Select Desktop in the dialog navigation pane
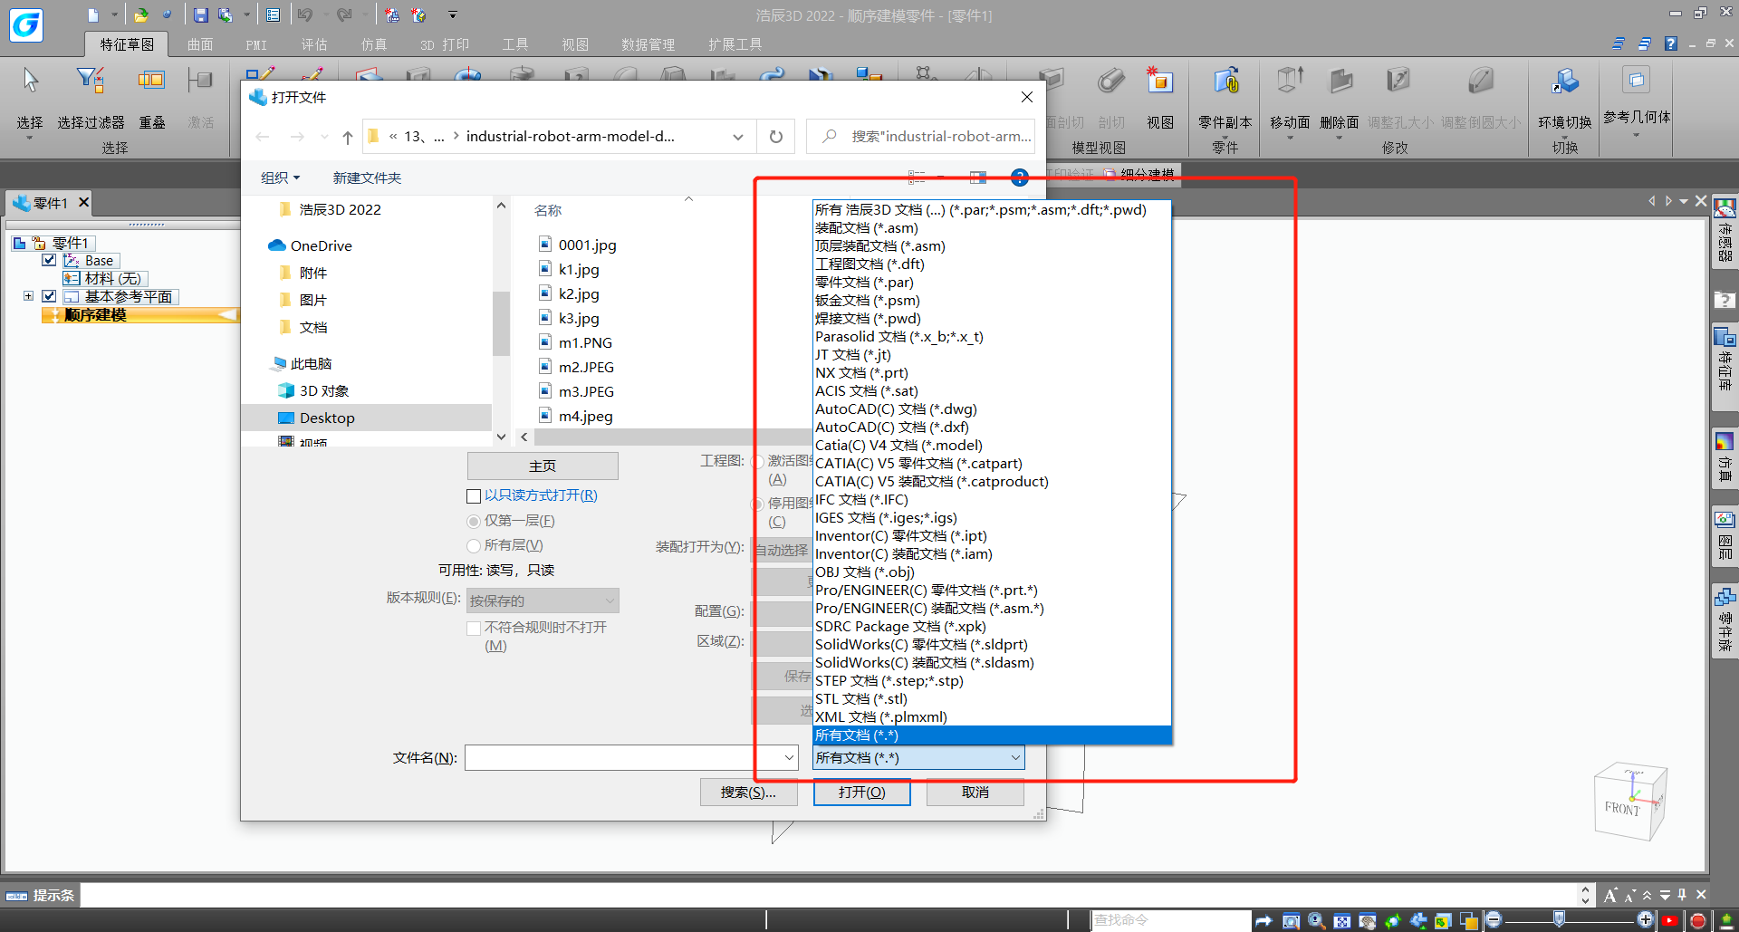1739x932 pixels. [x=367, y=418]
